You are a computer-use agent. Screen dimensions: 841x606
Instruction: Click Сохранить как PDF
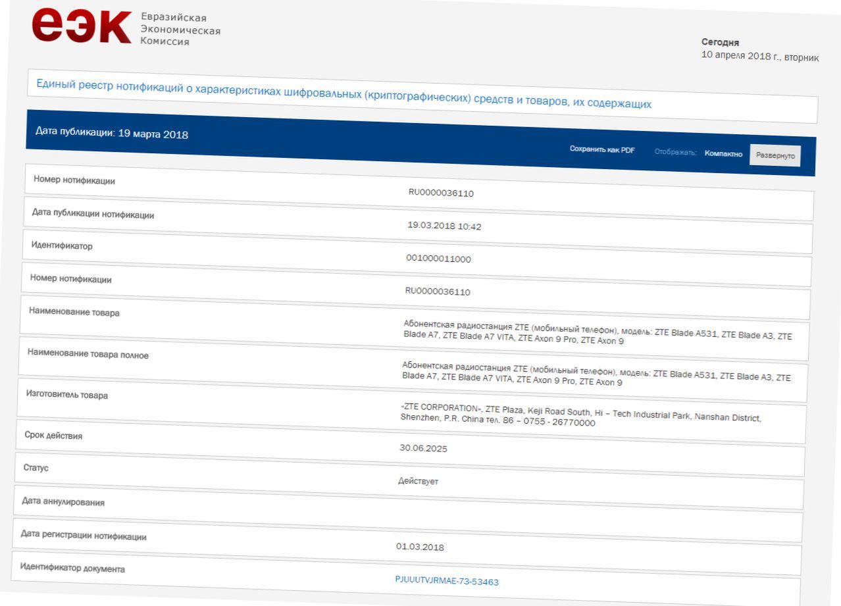pos(602,150)
